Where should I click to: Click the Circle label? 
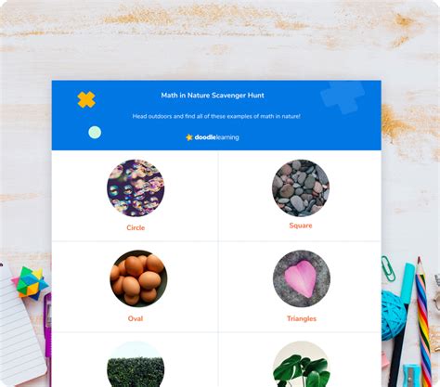pos(136,227)
